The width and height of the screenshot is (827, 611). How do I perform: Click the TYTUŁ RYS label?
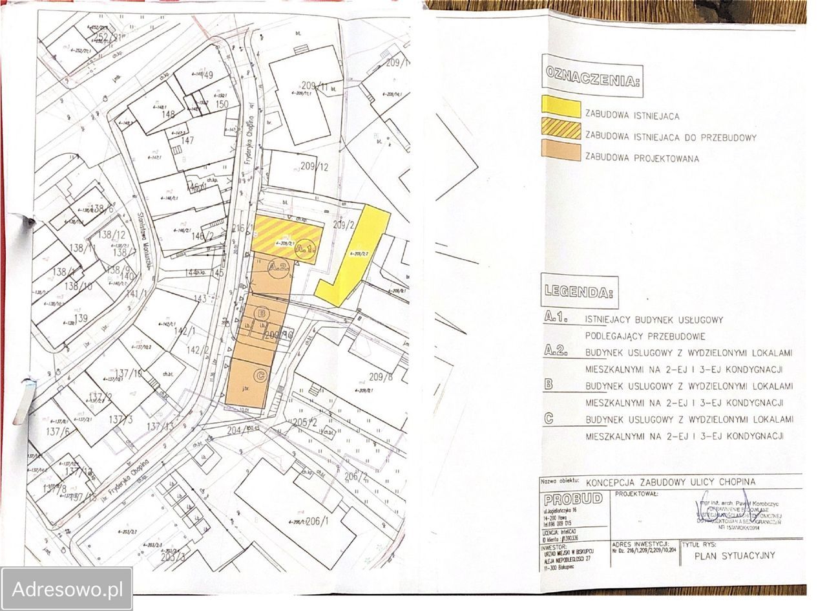pyautogui.click(x=699, y=544)
